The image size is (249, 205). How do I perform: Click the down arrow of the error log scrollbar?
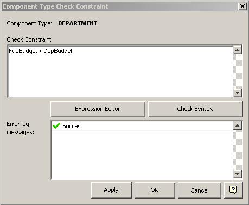238,174
